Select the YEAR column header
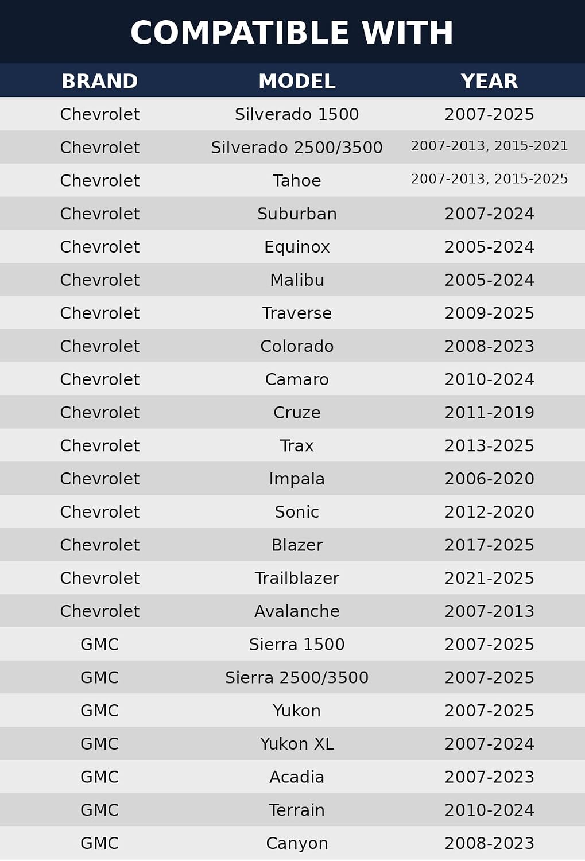This screenshot has width=585, height=861. point(489,81)
